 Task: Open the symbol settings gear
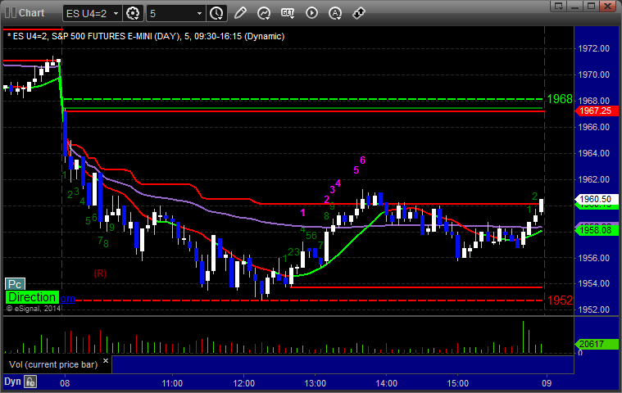point(133,13)
